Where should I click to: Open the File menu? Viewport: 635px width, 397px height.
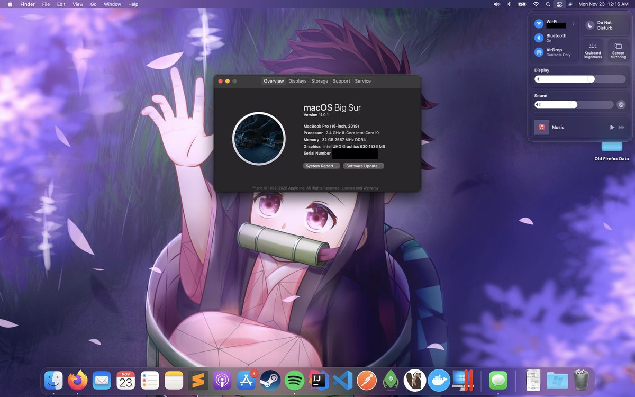coord(46,4)
